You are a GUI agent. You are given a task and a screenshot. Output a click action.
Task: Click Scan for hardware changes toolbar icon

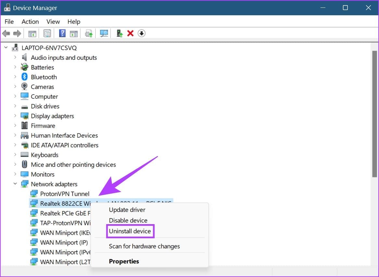click(104, 33)
